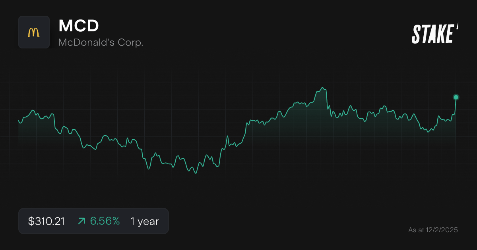The width and height of the screenshot is (477, 250).
Task: Select the MCD ticker symbol text
Action: pos(79,26)
